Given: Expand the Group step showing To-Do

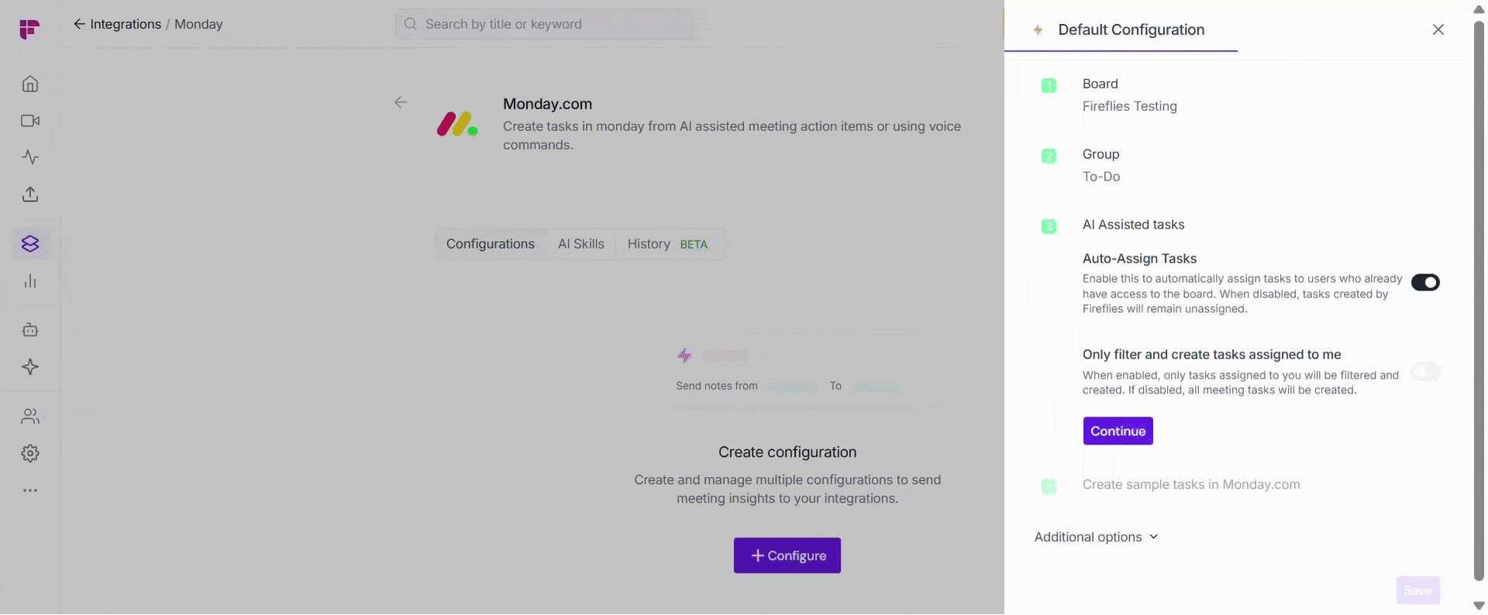Looking at the screenshot, I should tap(1101, 165).
